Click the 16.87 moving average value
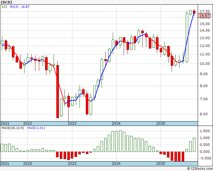 (25, 7)
